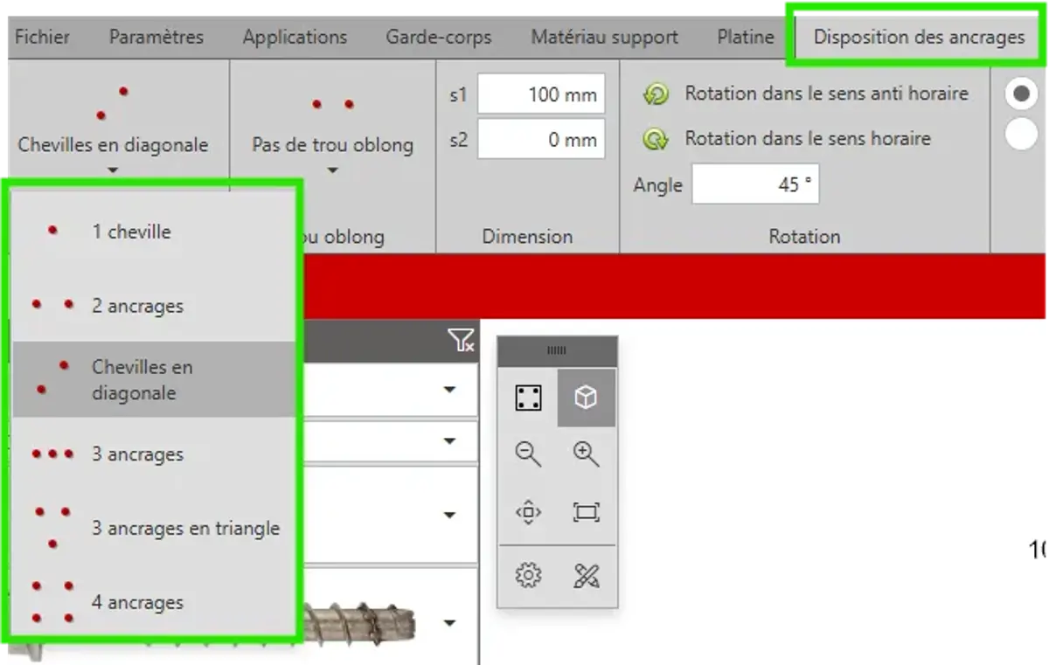
Task: Click the floating toolbar drag handle
Action: click(x=557, y=351)
